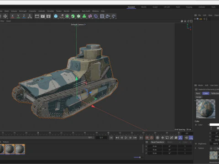Click the Assign button in attributes

[x=198, y=97]
